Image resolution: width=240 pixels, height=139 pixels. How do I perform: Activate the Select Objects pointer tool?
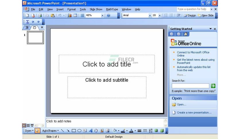click(x=37, y=131)
